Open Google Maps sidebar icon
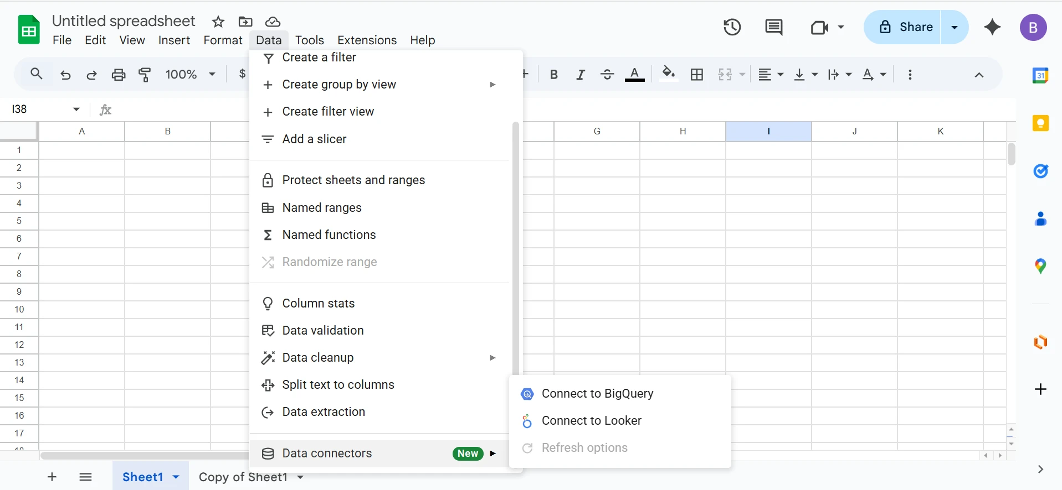This screenshot has height=490, width=1062. tap(1040, 267)
